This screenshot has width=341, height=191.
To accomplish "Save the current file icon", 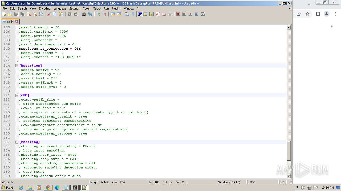I will [x=16, y=14].
